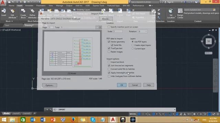Select Current layer radio button

133,49
